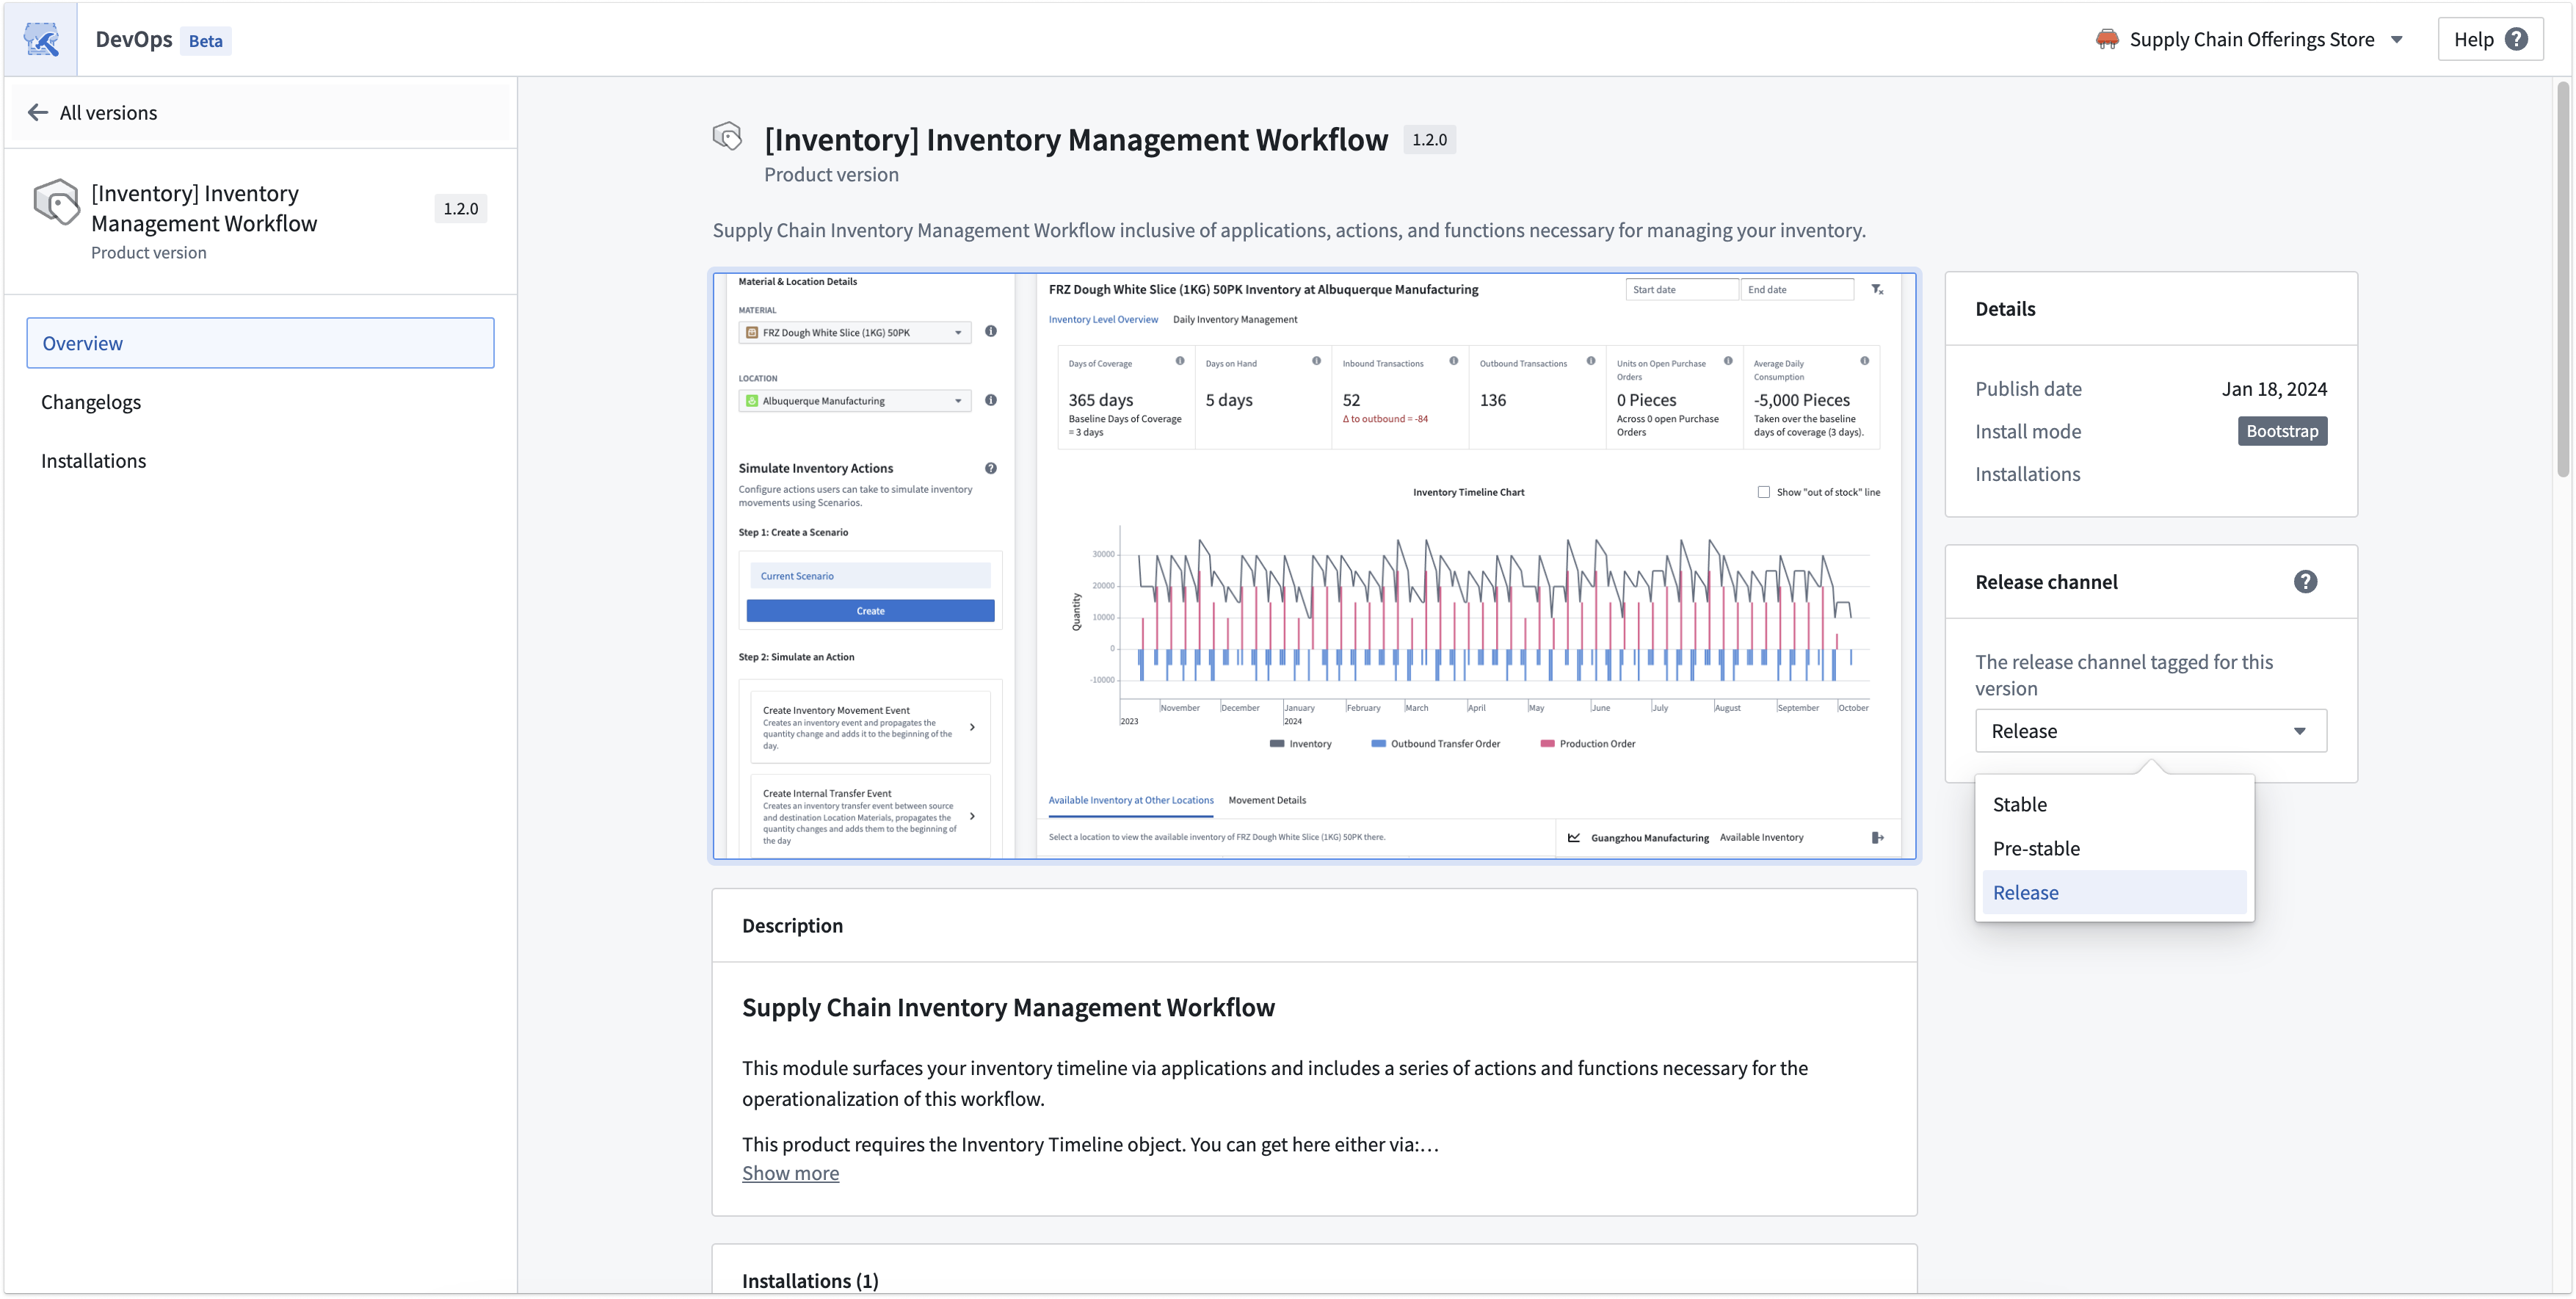The image size is (2576, 1299).
Task: Click the Show more link
Action: point(790,1173)
